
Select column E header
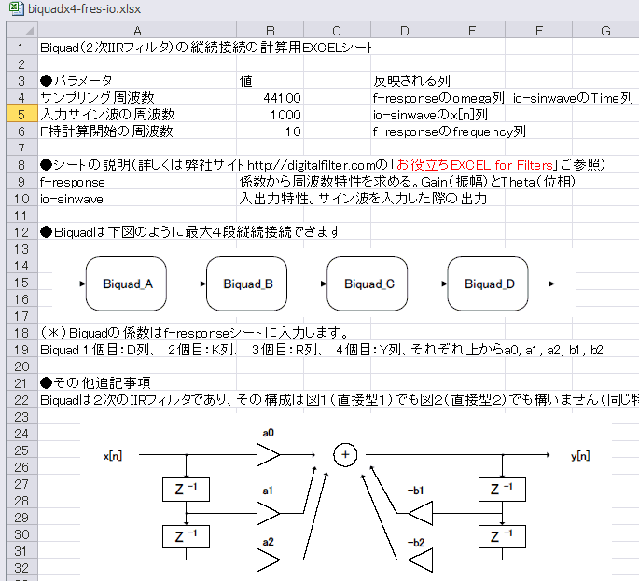pyautogui.click(x=471, y=31)
